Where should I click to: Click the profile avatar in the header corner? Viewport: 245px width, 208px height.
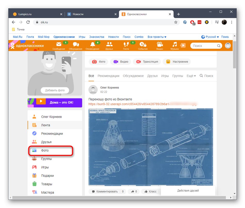click(x=228, y=45)
